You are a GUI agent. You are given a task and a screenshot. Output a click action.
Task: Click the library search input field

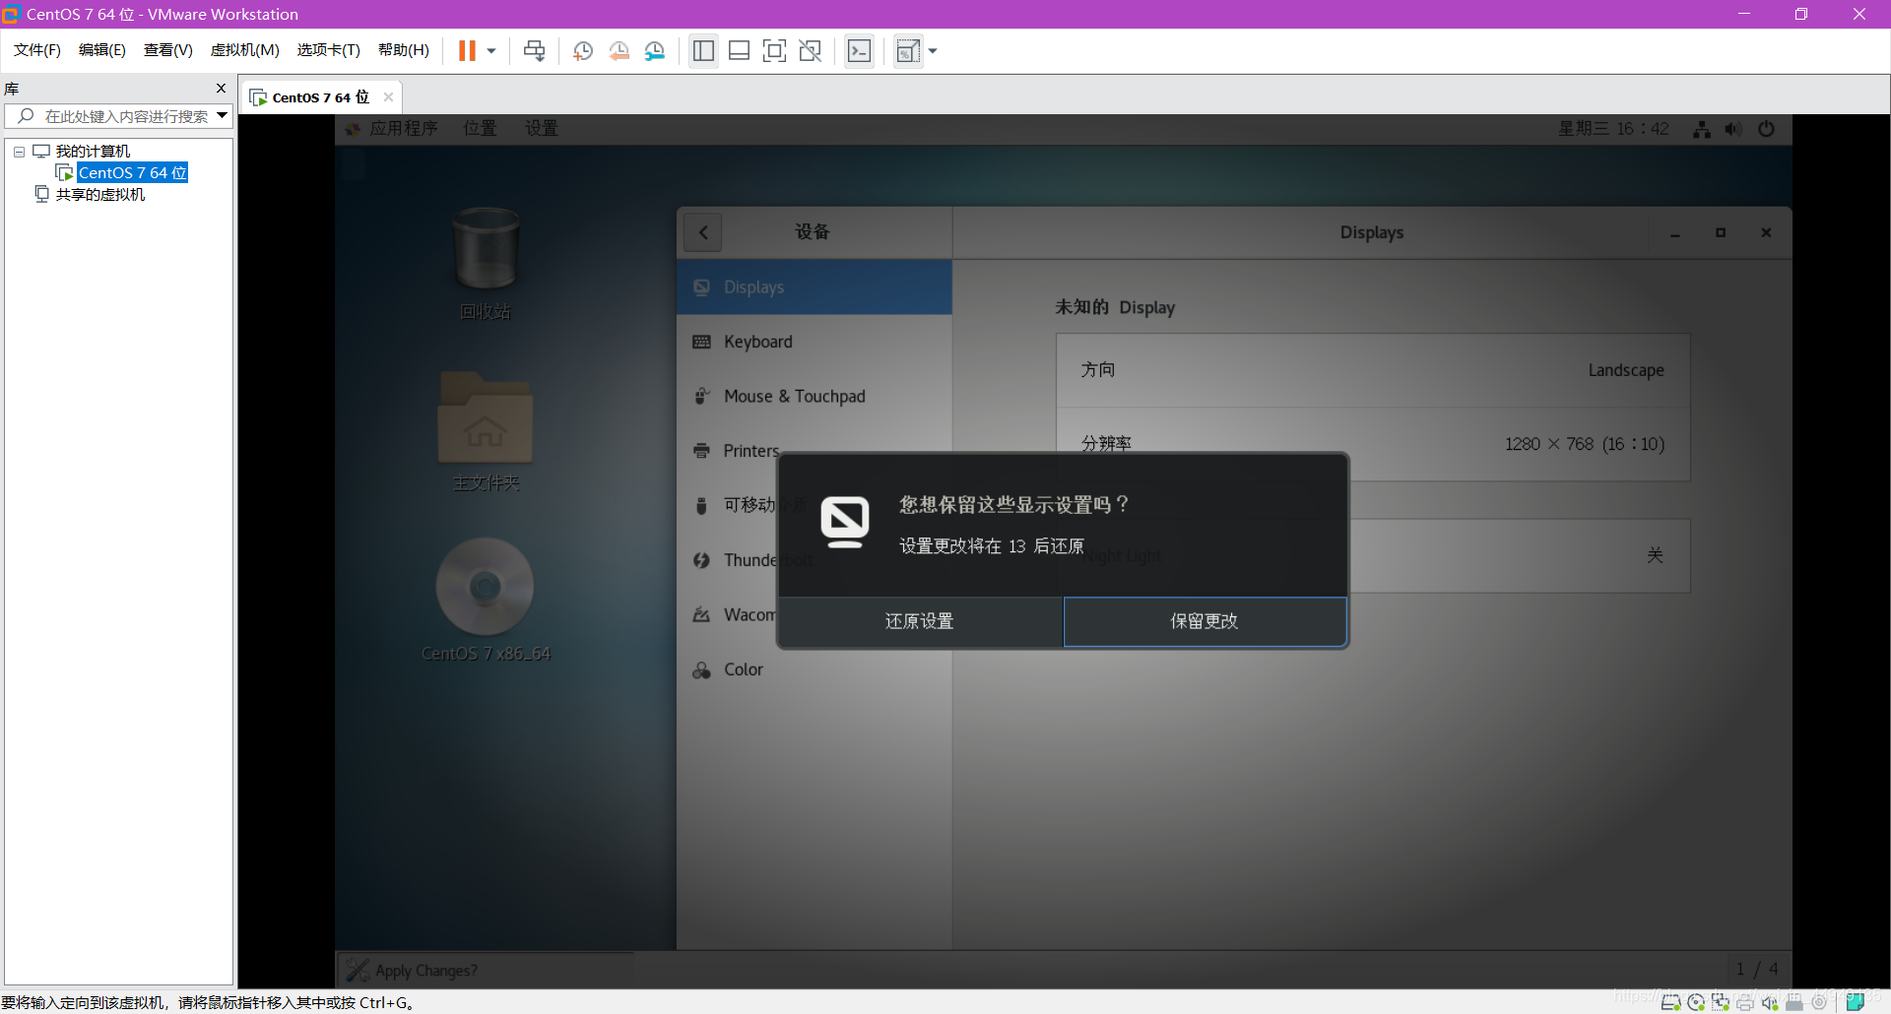click(118, 115)
